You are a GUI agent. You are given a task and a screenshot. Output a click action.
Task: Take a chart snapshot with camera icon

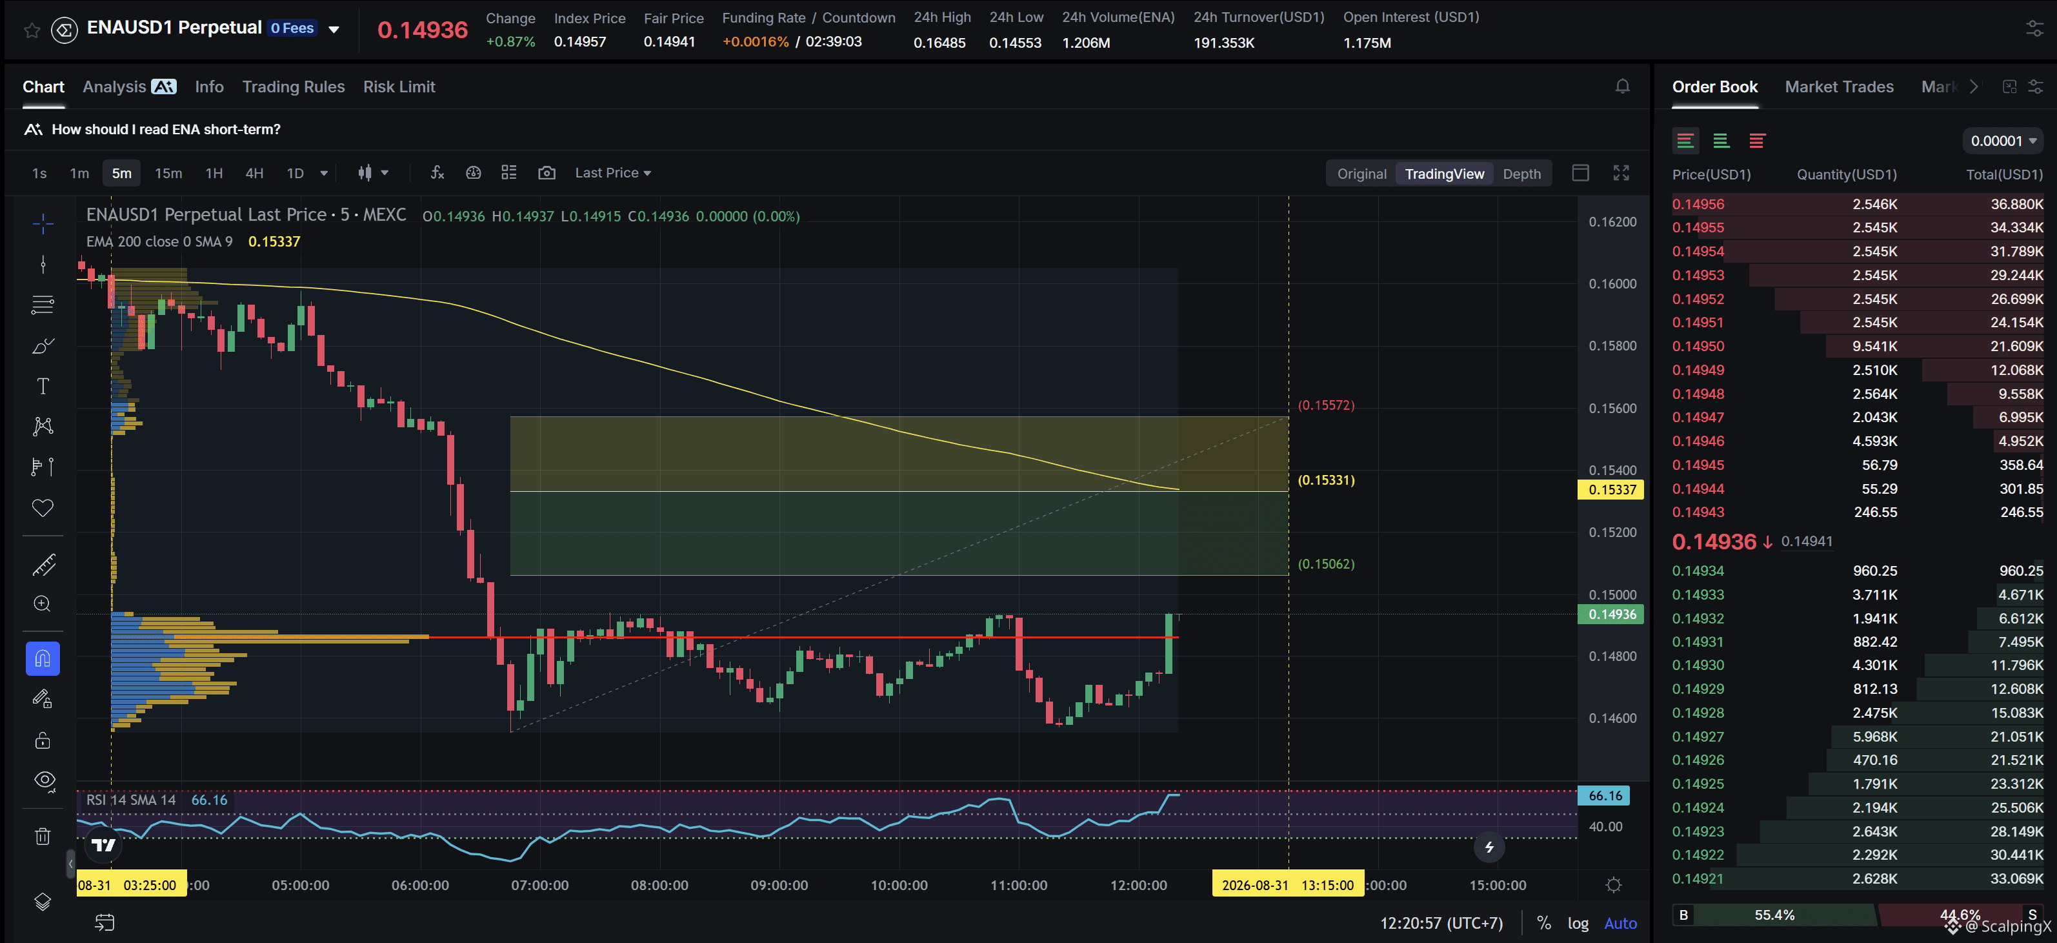[547, 172]
